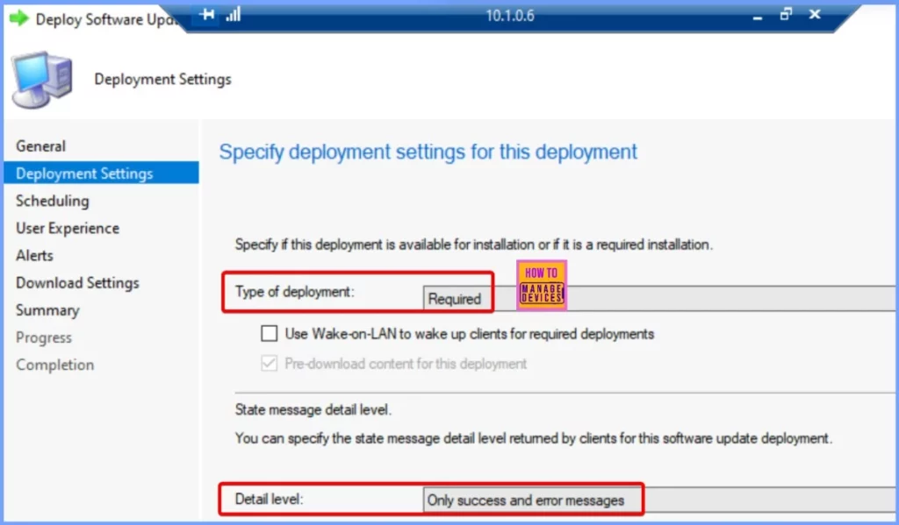Open the Scheduling wizard page
Screen dimensions: 899x525
(53, 201)
